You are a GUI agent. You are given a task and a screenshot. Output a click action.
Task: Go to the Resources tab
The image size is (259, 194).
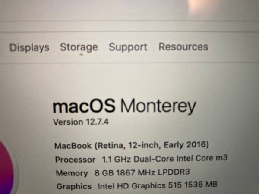tap(183, 47)
